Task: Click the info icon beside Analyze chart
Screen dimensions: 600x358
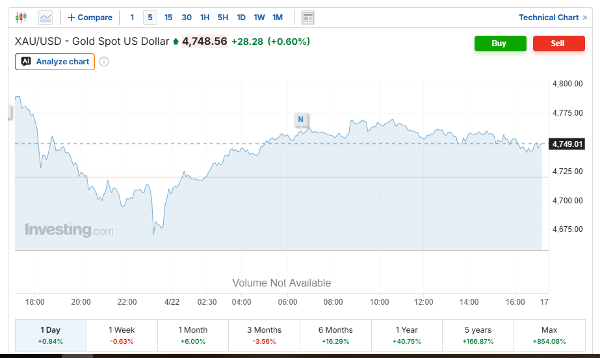Action: 104,62
